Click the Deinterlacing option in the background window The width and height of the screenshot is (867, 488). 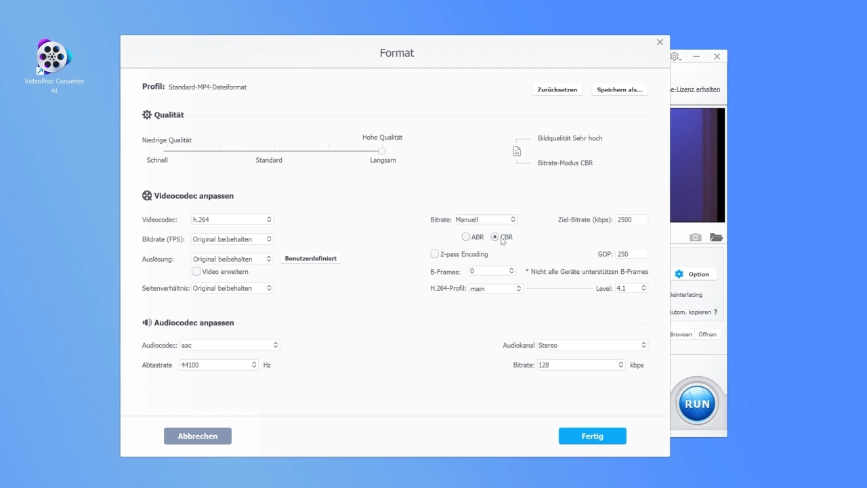tap(686, 295)
